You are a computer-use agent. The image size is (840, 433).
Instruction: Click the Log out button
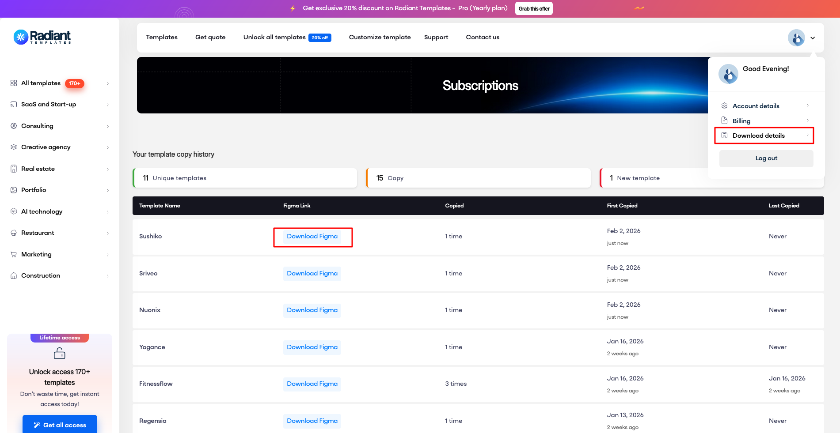coord(766,158)
